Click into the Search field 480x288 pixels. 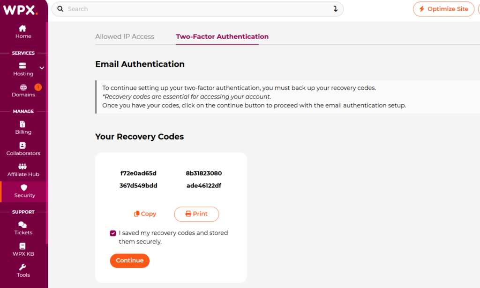197,9
